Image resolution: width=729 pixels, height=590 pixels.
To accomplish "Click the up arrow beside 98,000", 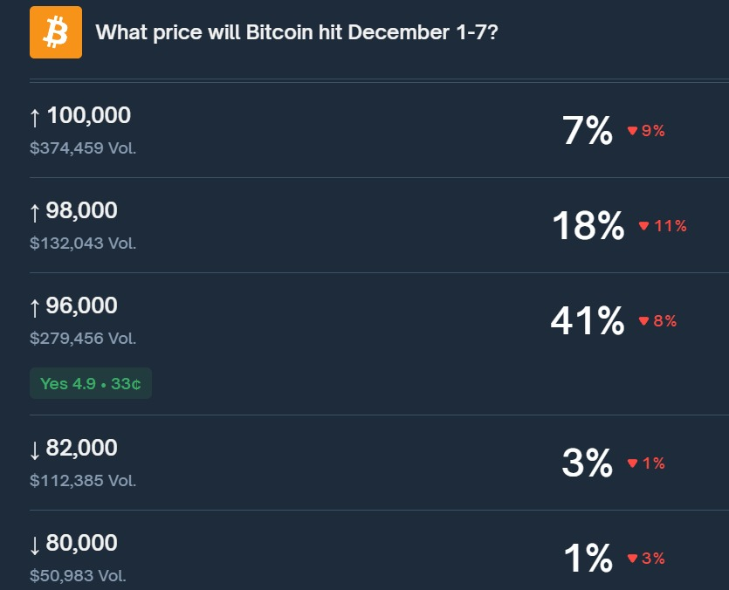I will [x=36, y=211].
